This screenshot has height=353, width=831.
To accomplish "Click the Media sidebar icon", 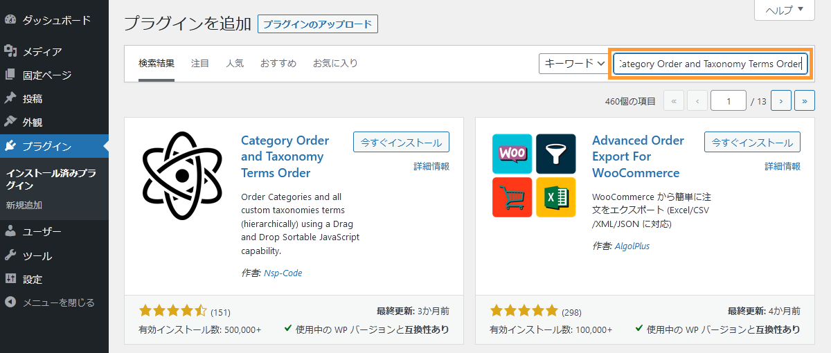I will 10,51.
